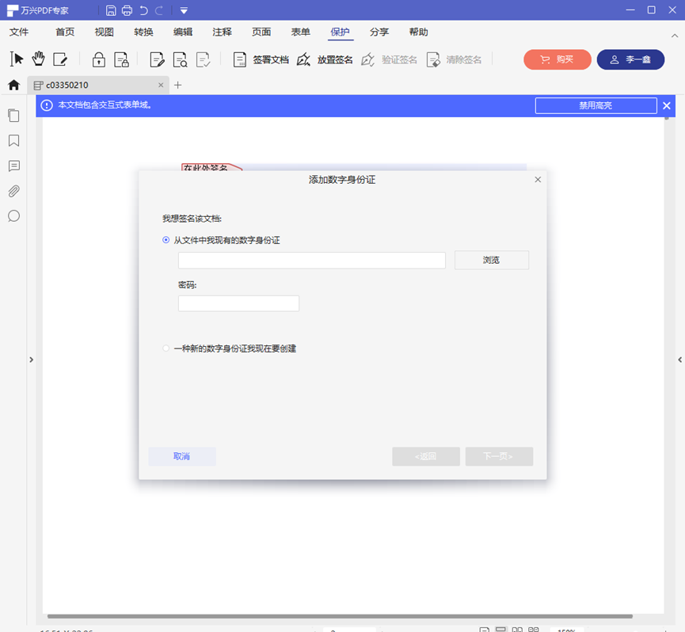
Task: Open the 视图 ribbon tab
Action: coord(104,32)
